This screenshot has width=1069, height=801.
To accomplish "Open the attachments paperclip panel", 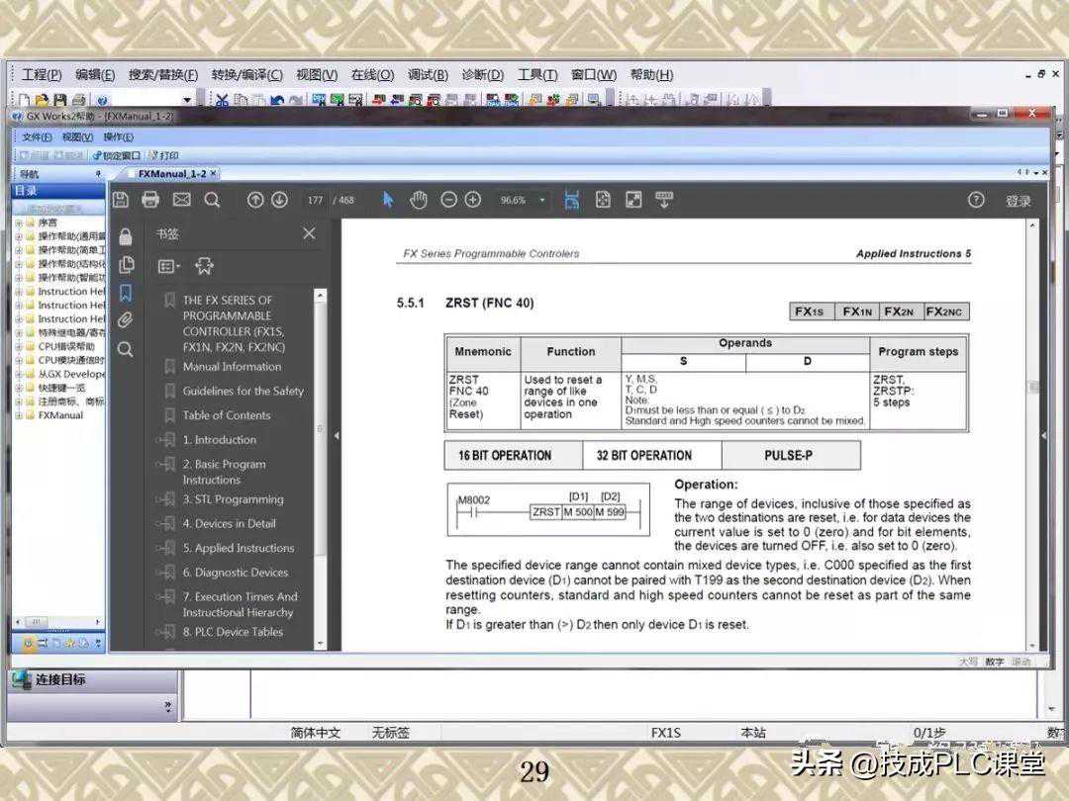I will click(x=125, y=320).
